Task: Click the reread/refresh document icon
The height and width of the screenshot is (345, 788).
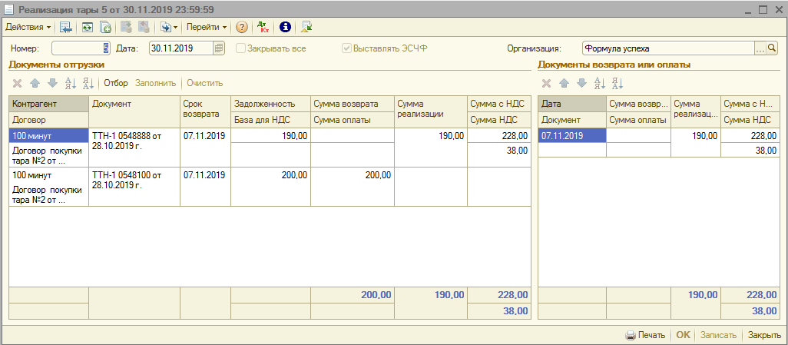Action: point(88,27)
